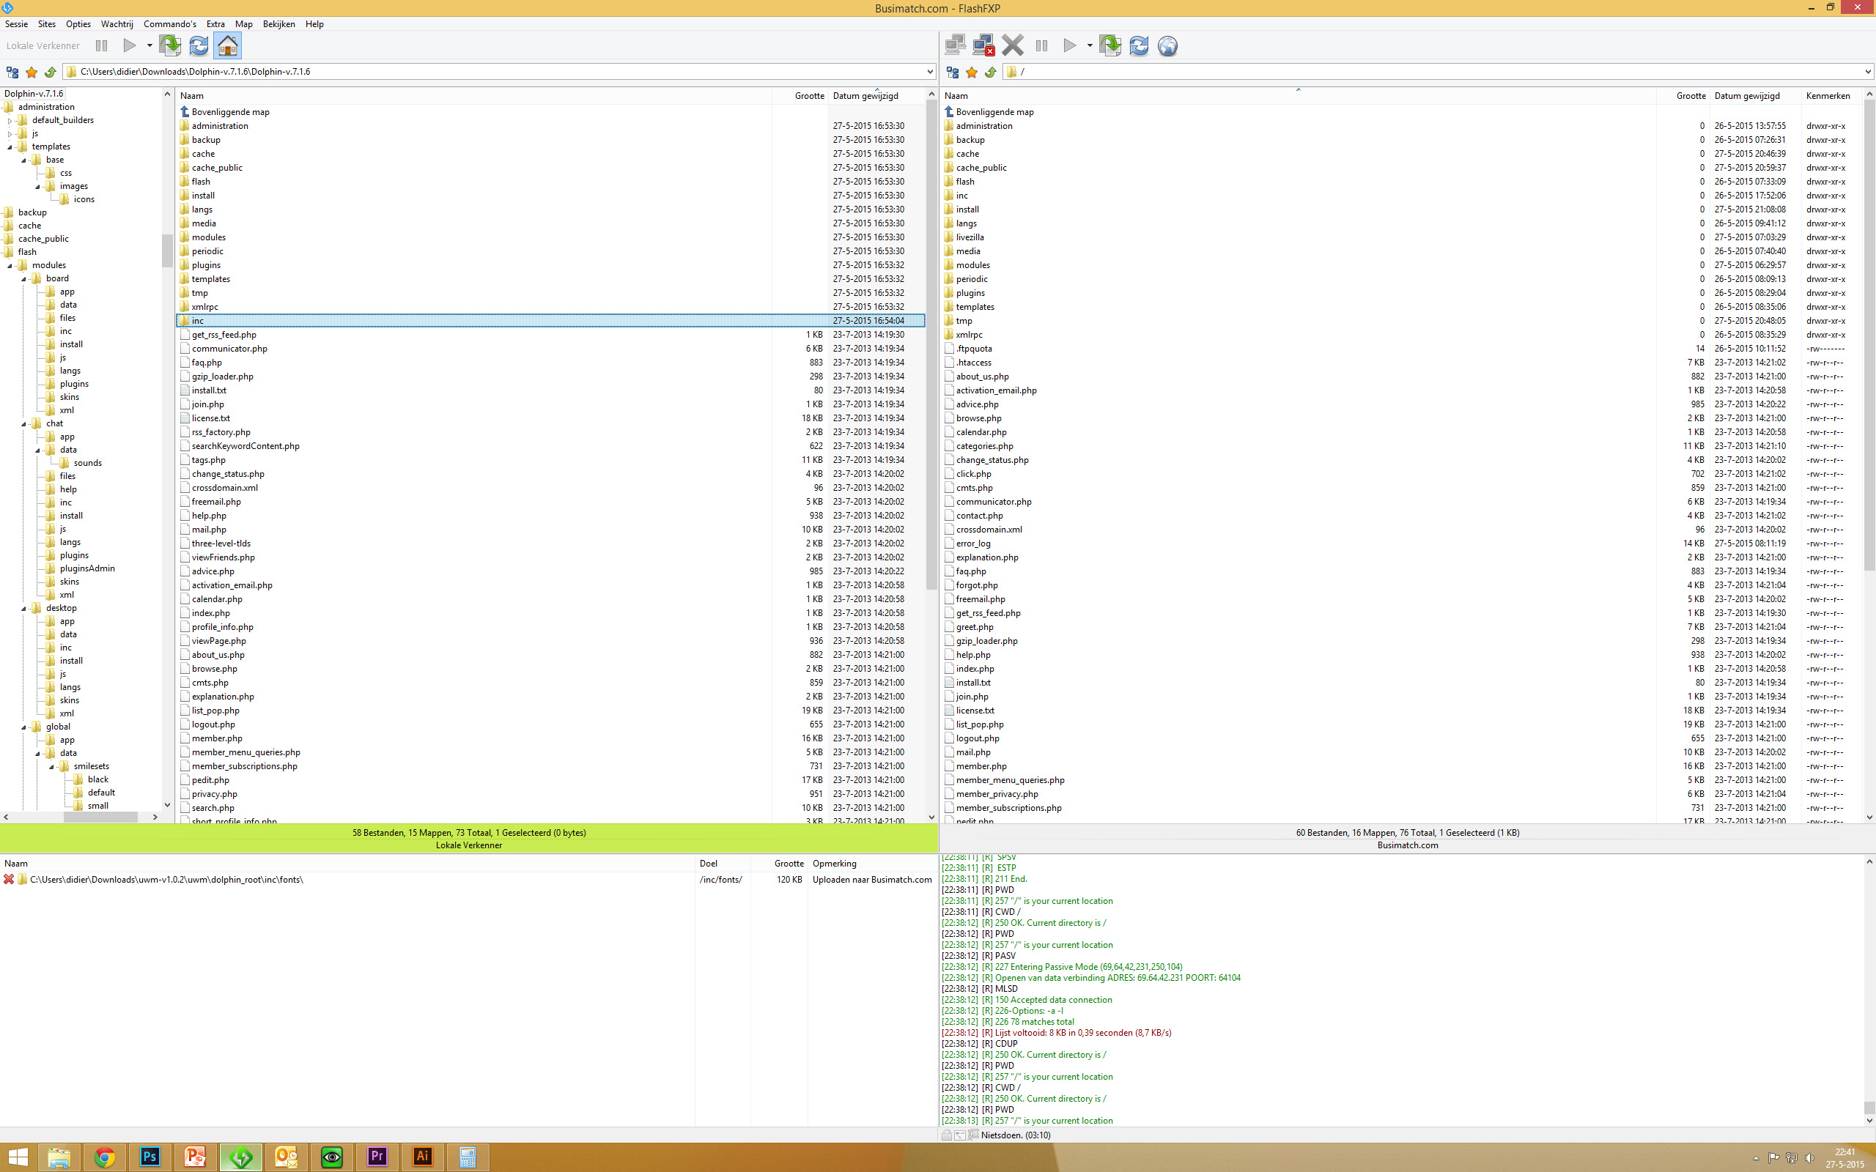Click the local favorites star icon
Viewport: 1876px width, 1172px height.
32,72
